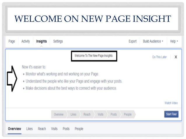This screenshot has height=139, width=186.
Task: Expand the Build Audience dropdown
Action: click(x=153, y=41)
